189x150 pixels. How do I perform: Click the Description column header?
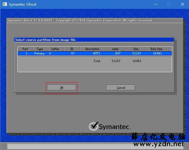click(92, 49)
